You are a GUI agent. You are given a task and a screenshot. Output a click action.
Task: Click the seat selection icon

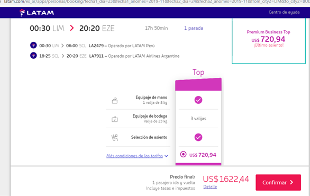115,137
